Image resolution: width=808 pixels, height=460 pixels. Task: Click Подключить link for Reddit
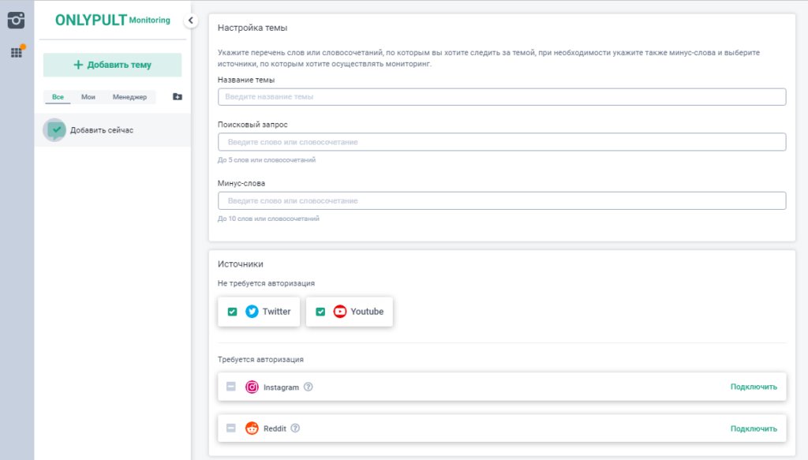753,428
